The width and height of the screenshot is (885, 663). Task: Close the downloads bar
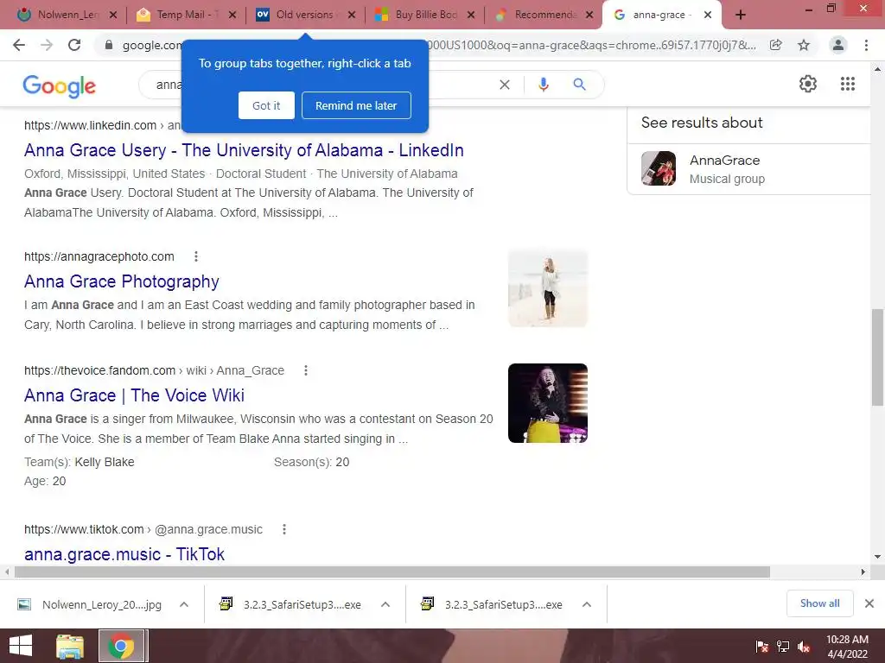(869, 603)
